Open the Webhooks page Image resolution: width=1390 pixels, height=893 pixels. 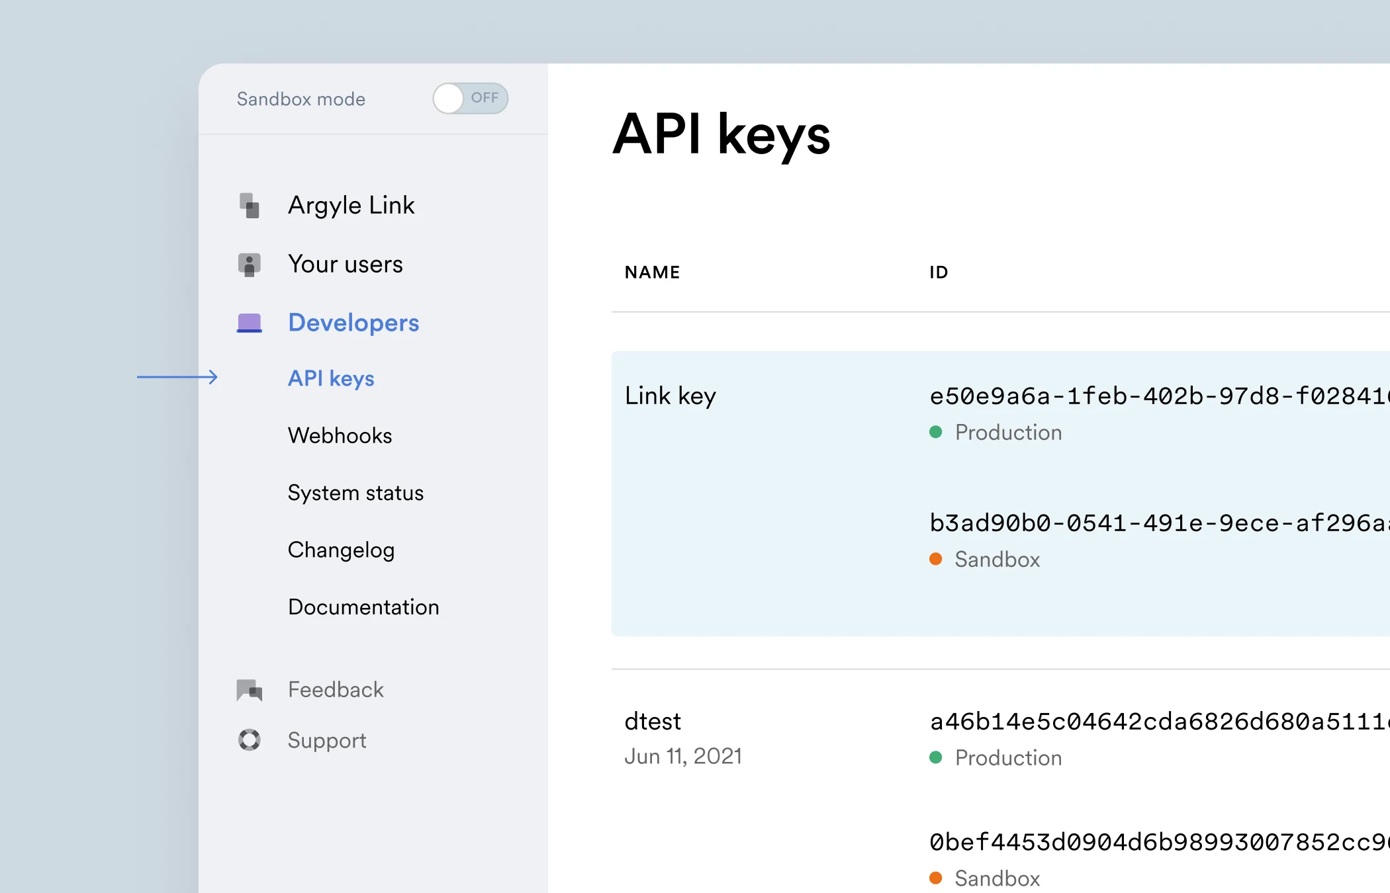click(x=340, y=435)
